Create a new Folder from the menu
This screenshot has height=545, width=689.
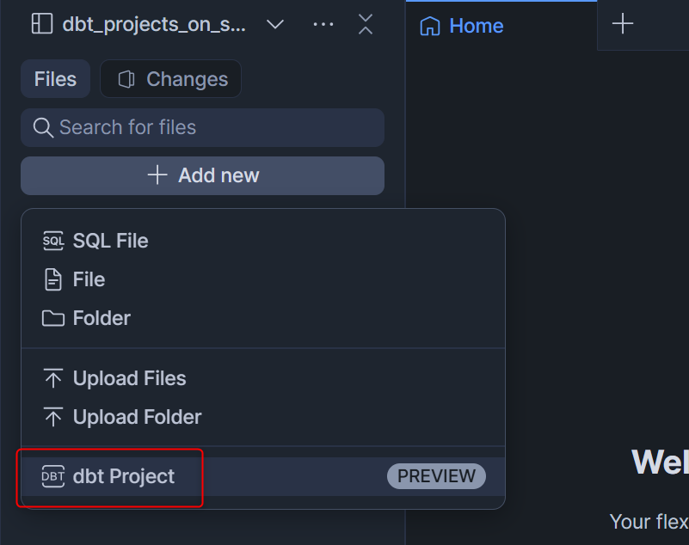pos(102,318)
